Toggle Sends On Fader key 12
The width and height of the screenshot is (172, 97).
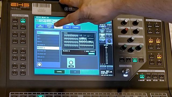(23, 58)
